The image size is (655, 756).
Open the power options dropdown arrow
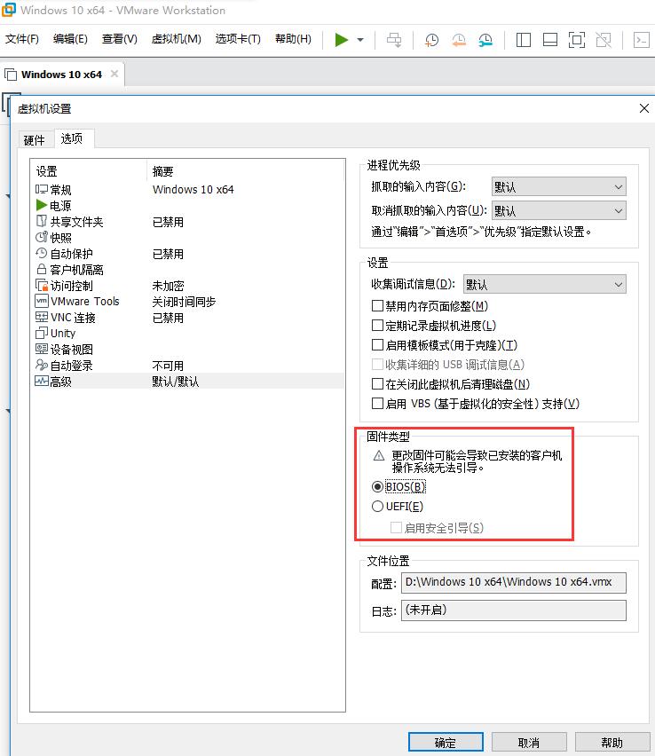360,40
